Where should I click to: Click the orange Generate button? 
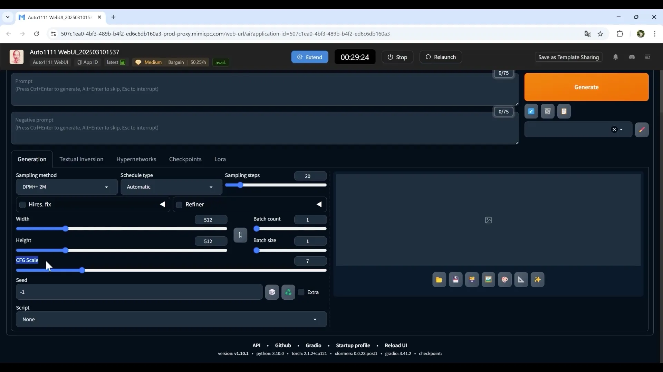coord(586,87)
